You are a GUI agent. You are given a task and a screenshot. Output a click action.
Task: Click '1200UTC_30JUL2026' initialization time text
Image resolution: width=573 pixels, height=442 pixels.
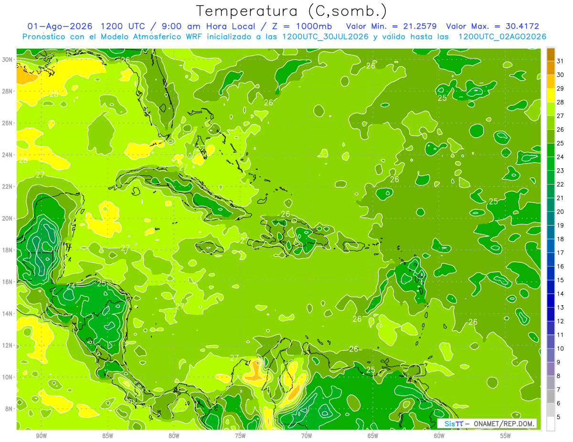tap(325, 37)
